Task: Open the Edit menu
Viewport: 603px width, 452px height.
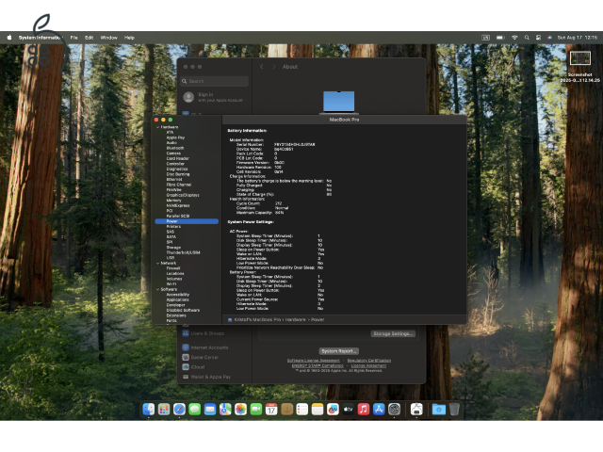Action: click(x=90, y=38)
